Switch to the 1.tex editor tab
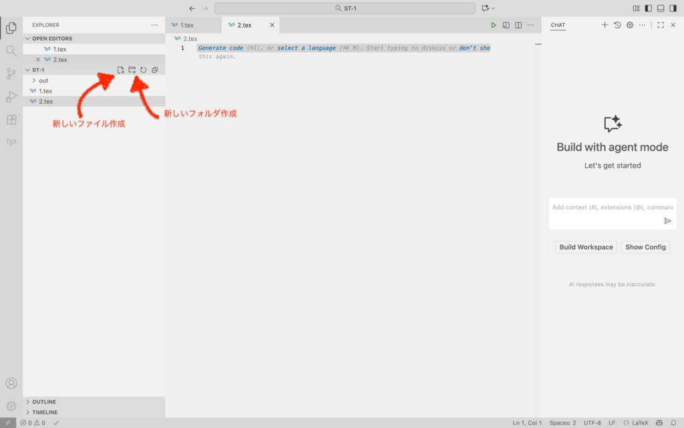Viewport: 684px width, 428px height. [x=186, y=25]
